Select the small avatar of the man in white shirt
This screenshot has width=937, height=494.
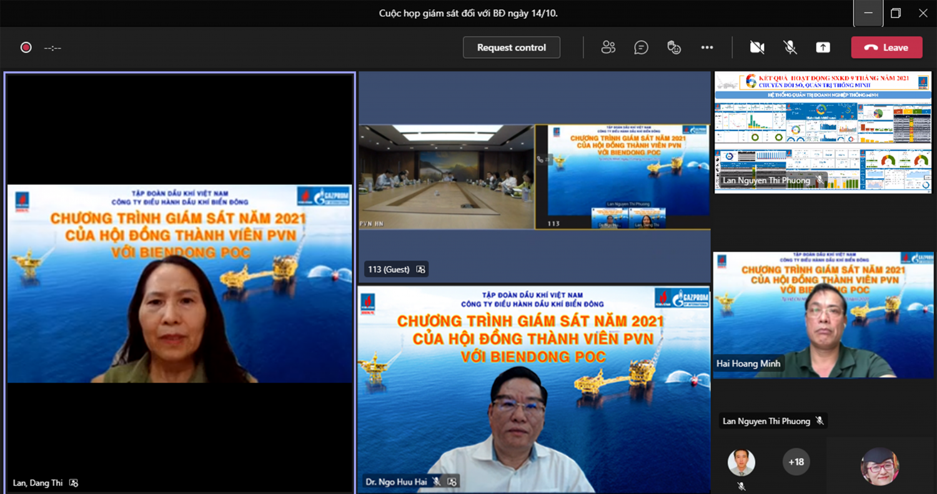(x=741, y=463)
